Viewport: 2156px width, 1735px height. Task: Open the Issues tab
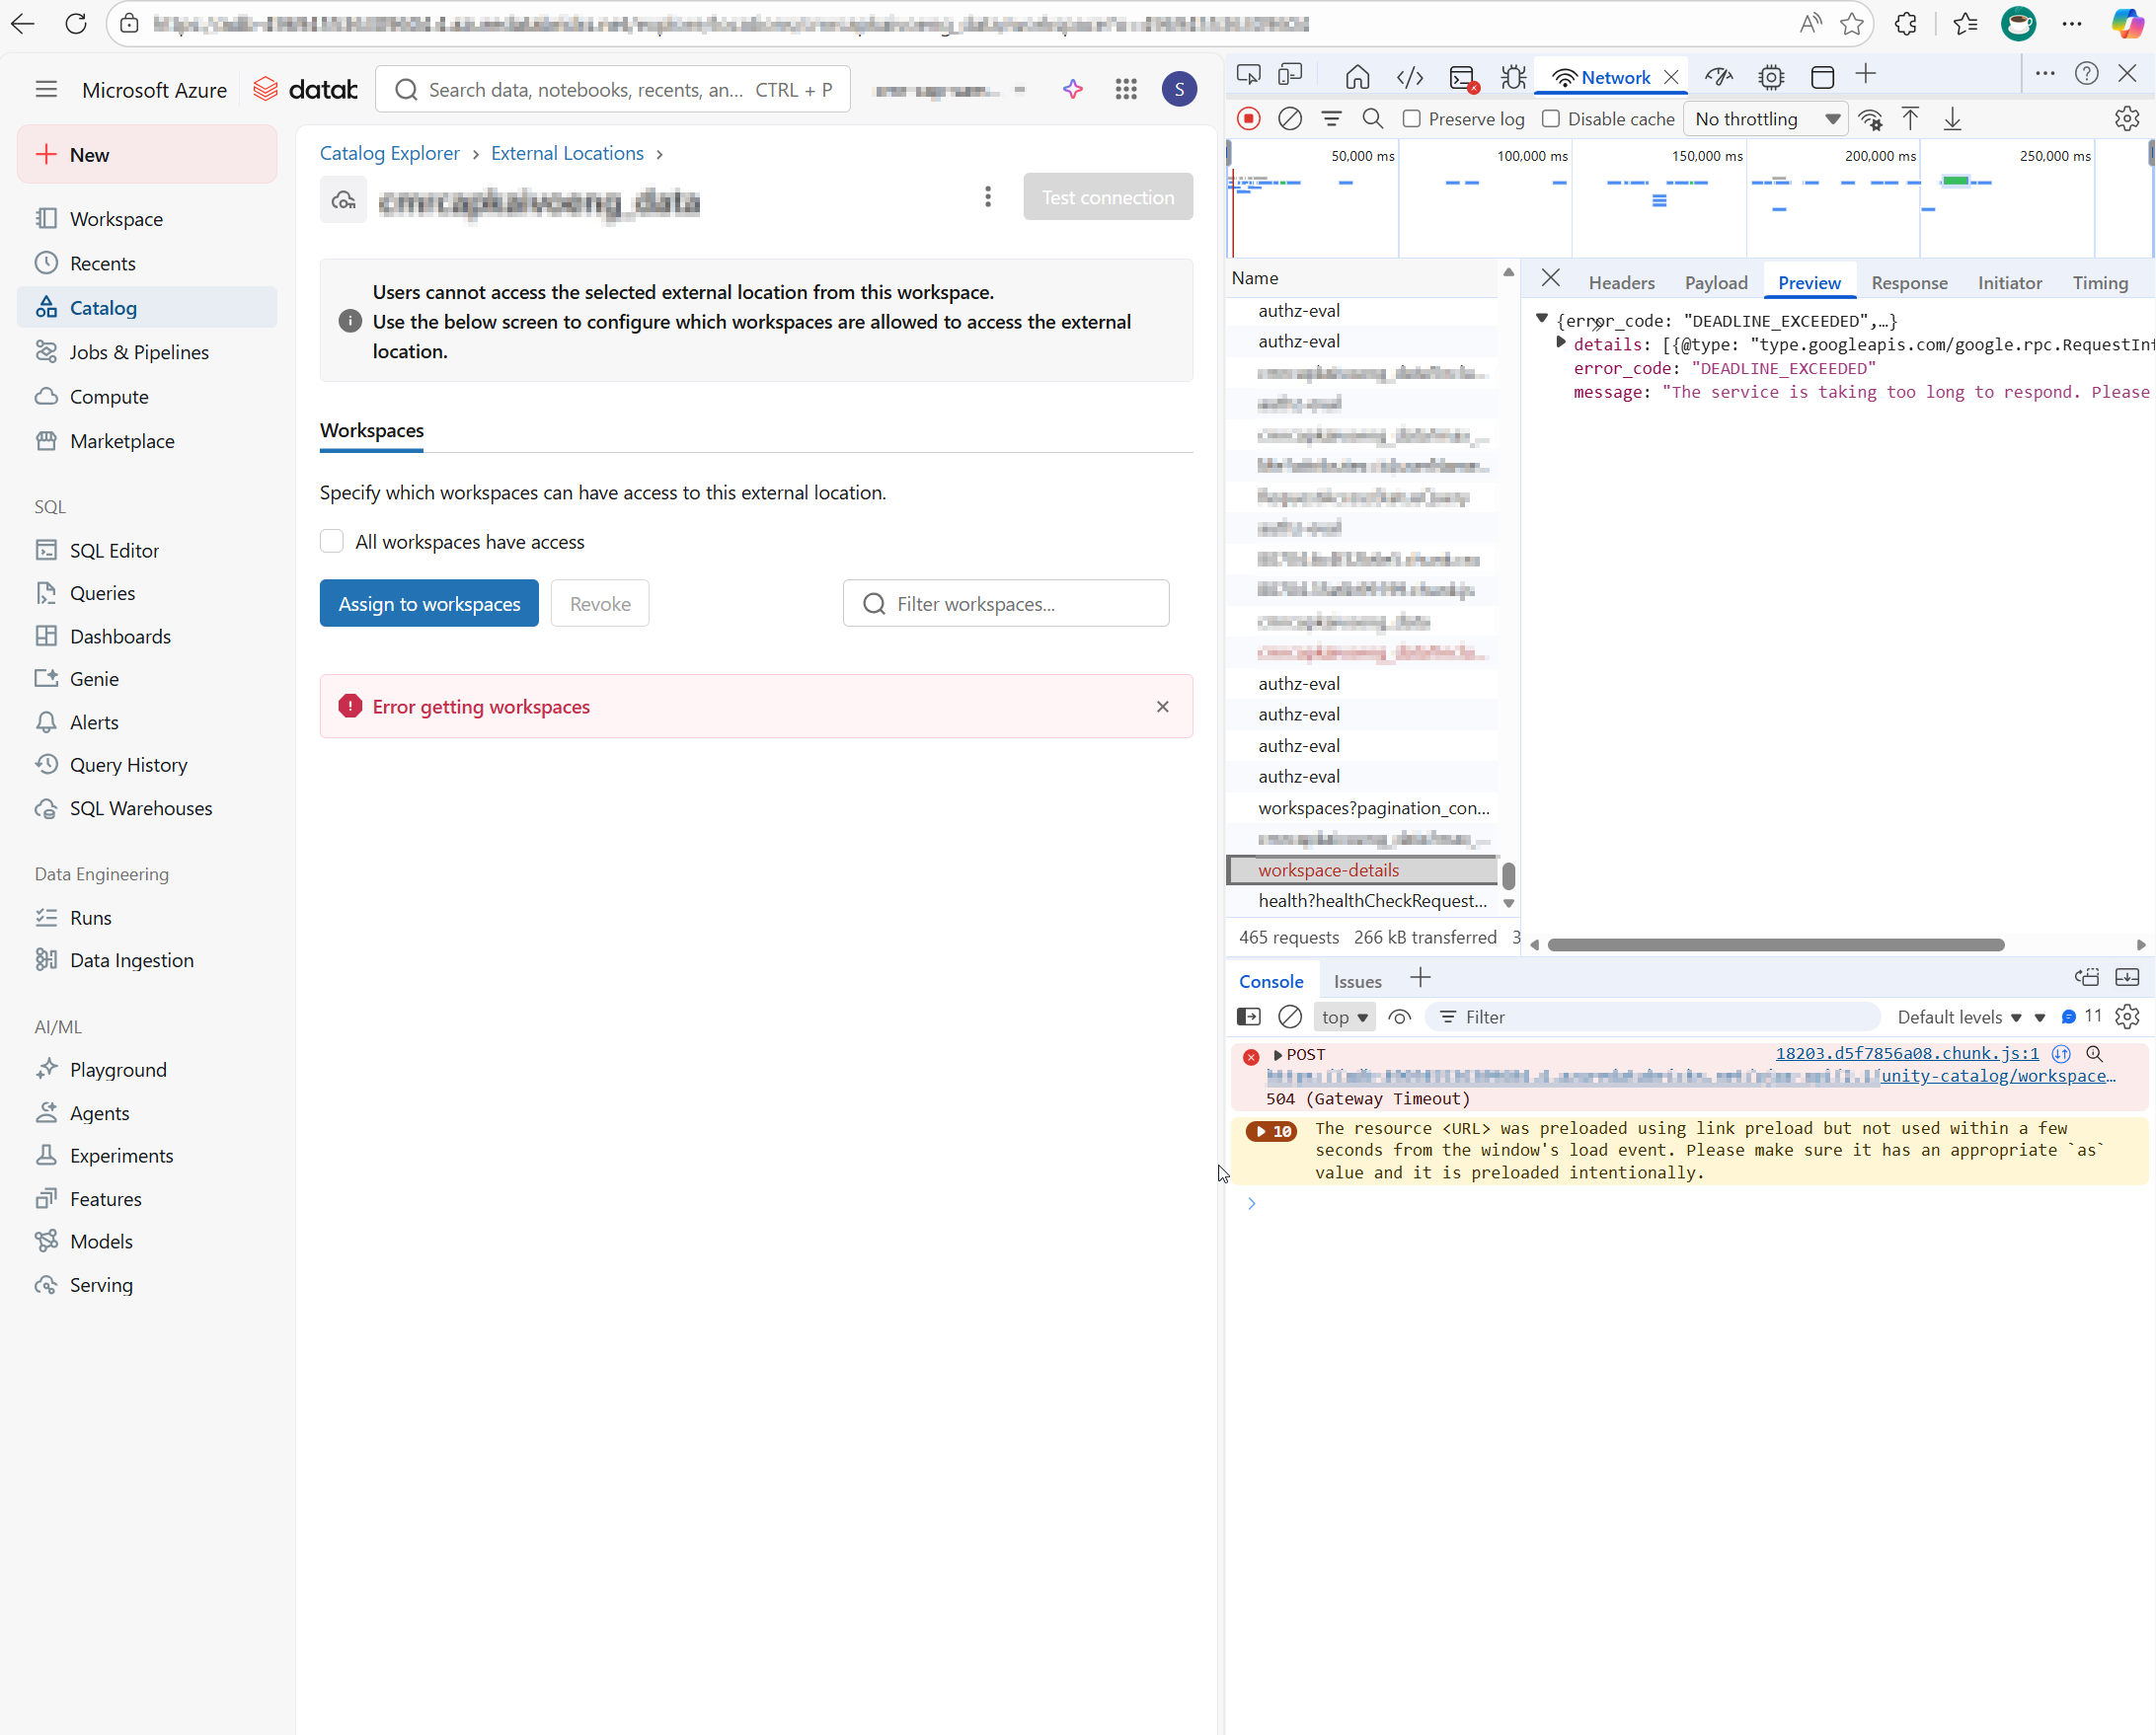tap(1357, 981)
